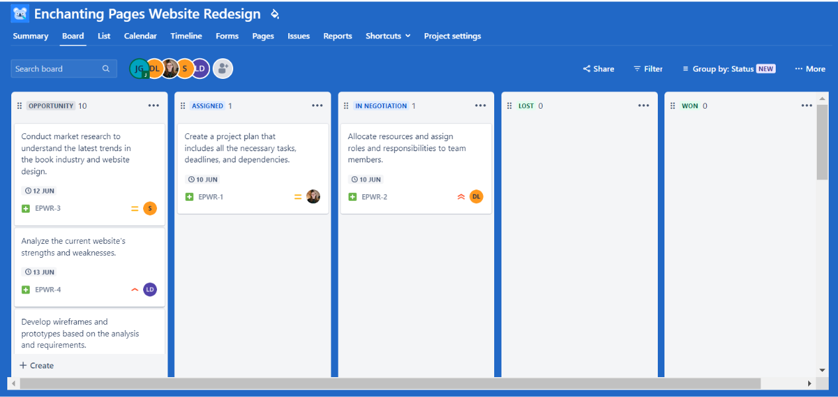Screen dimensions: 838x397
Task: Select the S avatar in the avatar row
Action: [x=185, y=68]
